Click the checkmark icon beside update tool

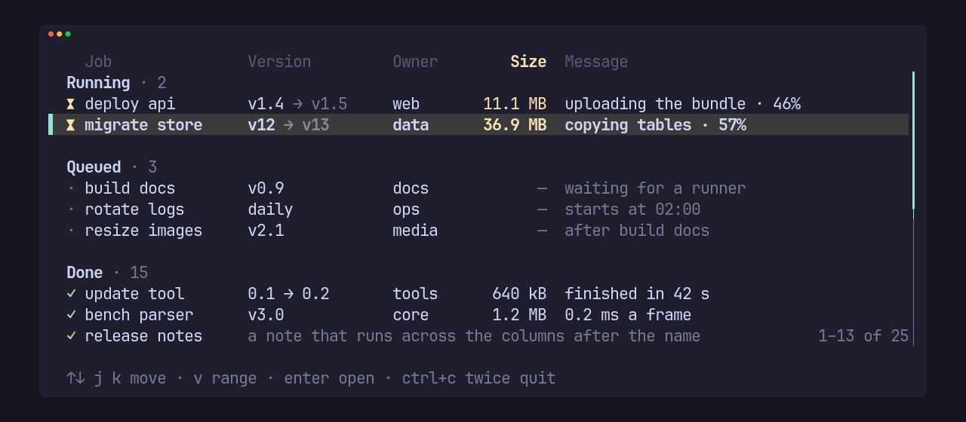pos(71,294)
